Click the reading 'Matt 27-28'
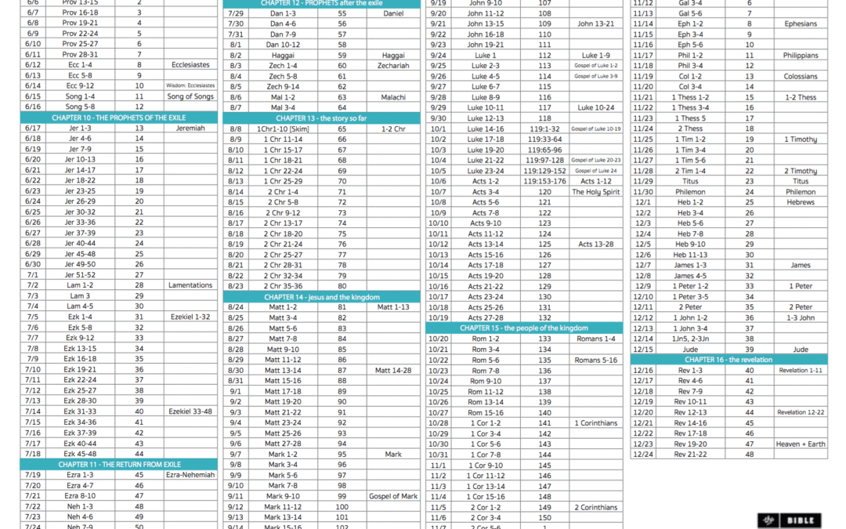The width and height of the screenshot is (846, 529). [283, 444]
